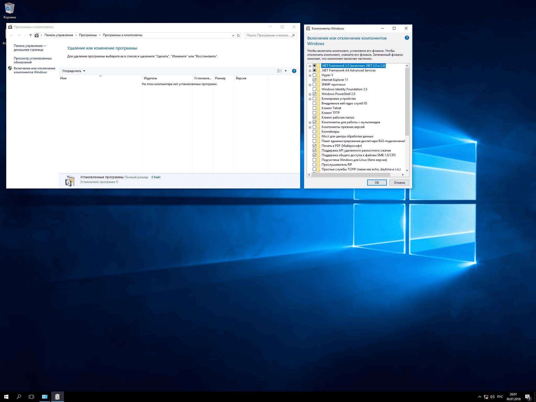Image resolution: width=536 pixels, height=402 pixels.
Task: Click OK in Windows Features dialog
Action: click(377, 183)
